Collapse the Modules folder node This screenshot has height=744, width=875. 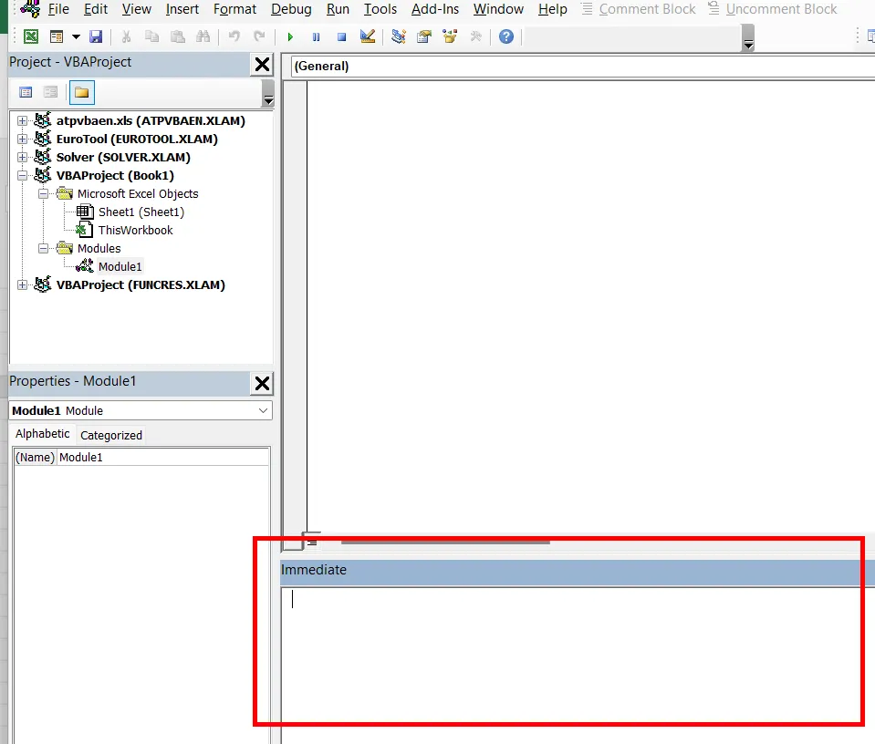pos(43,248)
